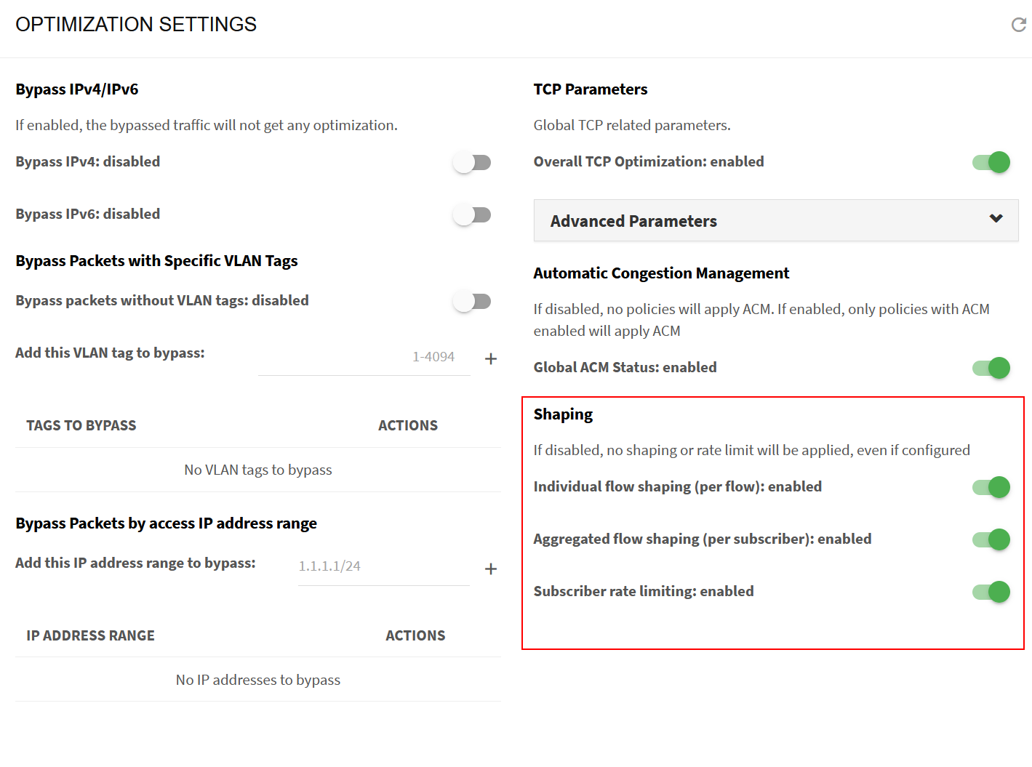
Task: Disable subscriber rate limiting toggle
Action: (x=991, y=592)
